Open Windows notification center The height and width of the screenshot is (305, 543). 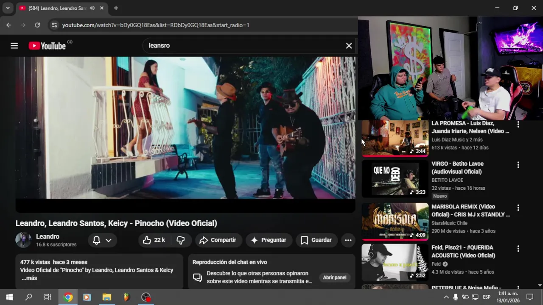pyautogui.click(x=530, y=297)
